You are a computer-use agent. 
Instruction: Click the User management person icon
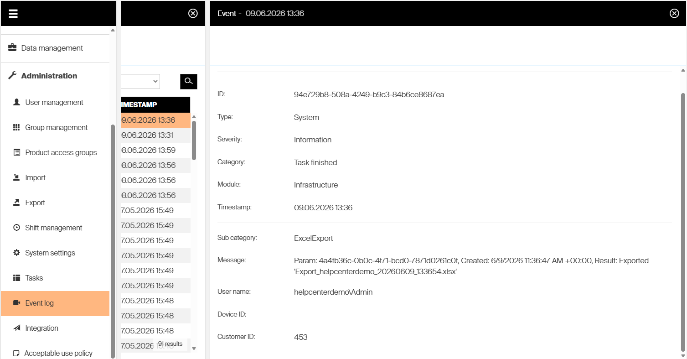pyautogui.click(x=17, y=102)
